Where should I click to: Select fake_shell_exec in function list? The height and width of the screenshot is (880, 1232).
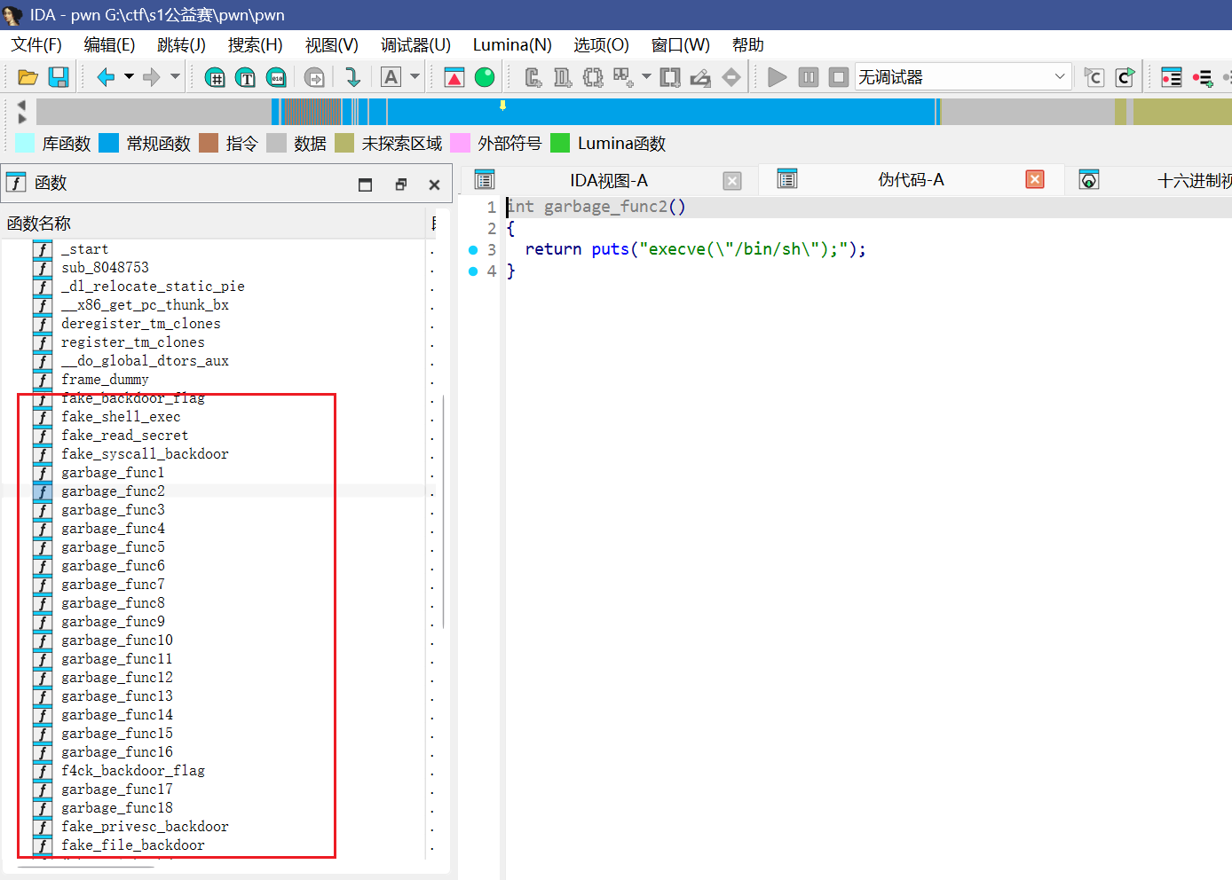[121, 417]
